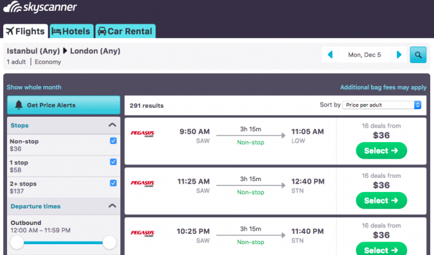Uncheck the 1 stop filter checkbox
This screenshot has height=255, width=434.
[113, 162]
